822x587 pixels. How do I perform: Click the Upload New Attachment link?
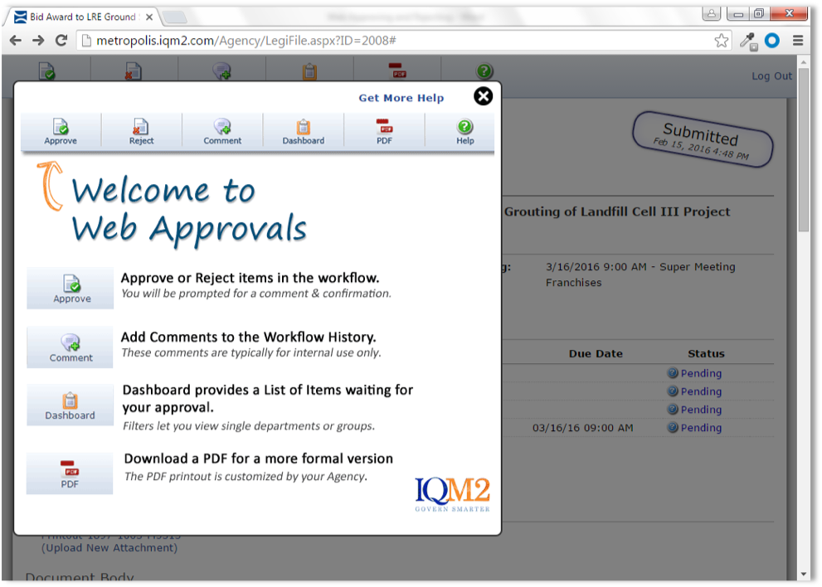(x=109, y=548)
